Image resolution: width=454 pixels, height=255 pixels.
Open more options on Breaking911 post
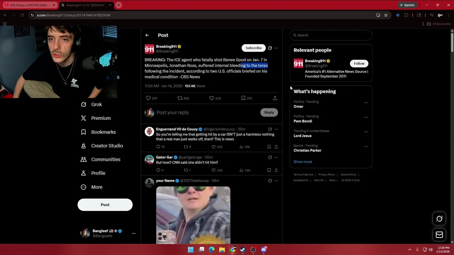(276, 48)
